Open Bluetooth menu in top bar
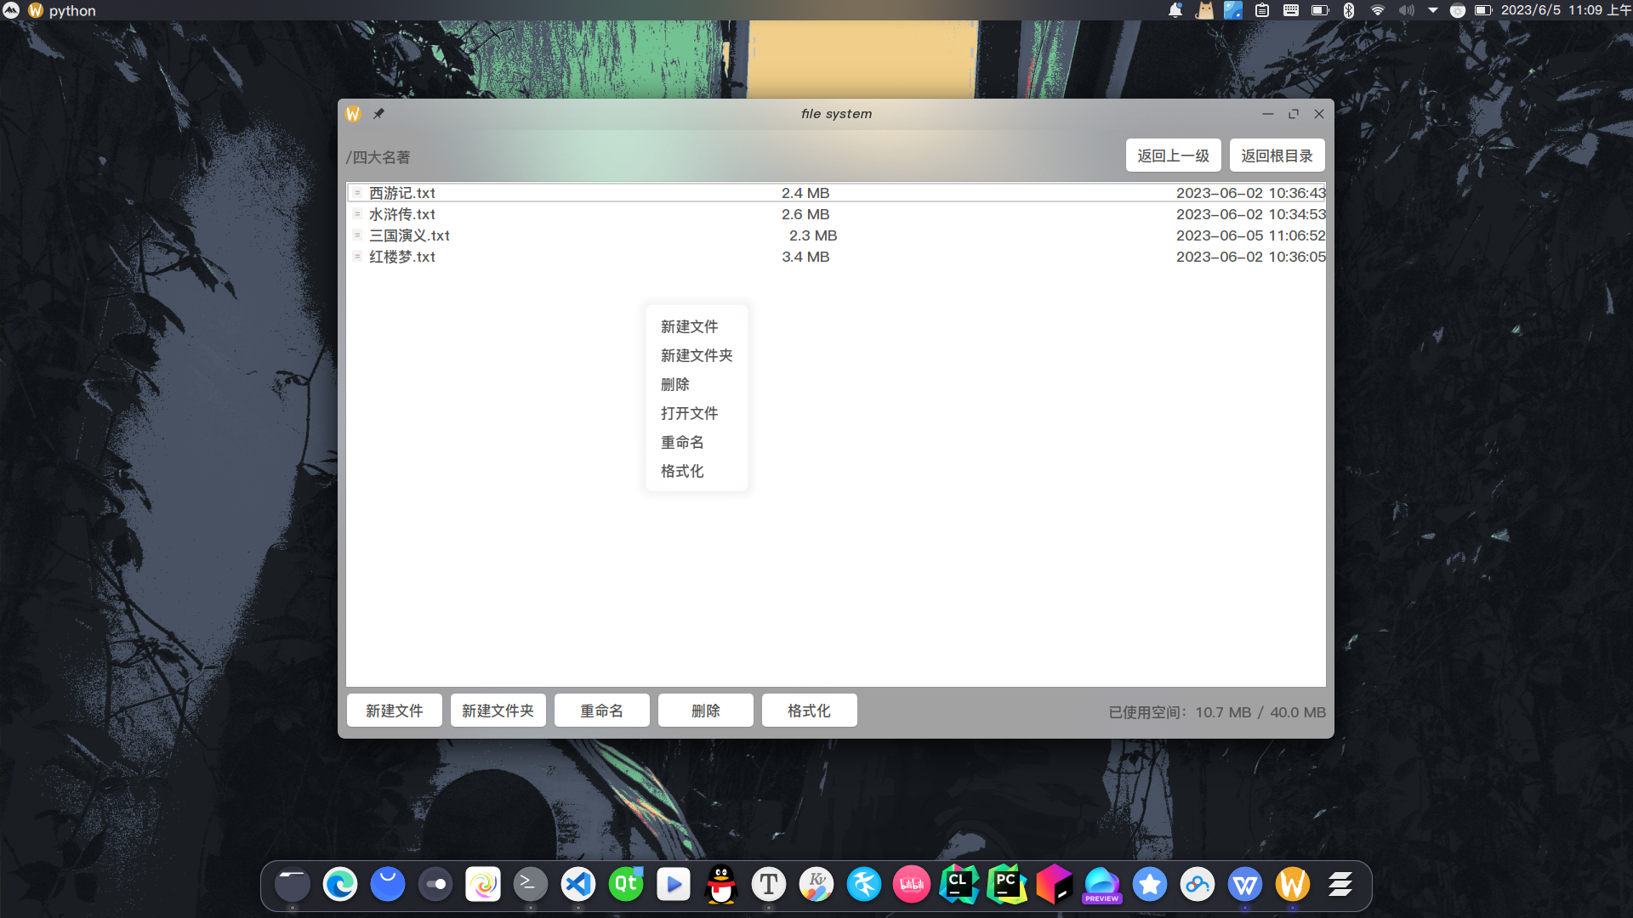The image size is (1633, 918). pyautogui.click(x=1349, y=10)
